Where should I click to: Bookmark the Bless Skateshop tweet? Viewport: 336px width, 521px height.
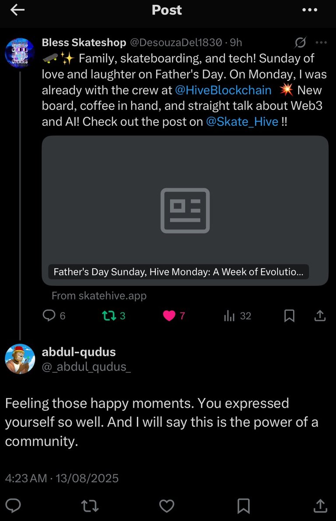tap(289, 316)
